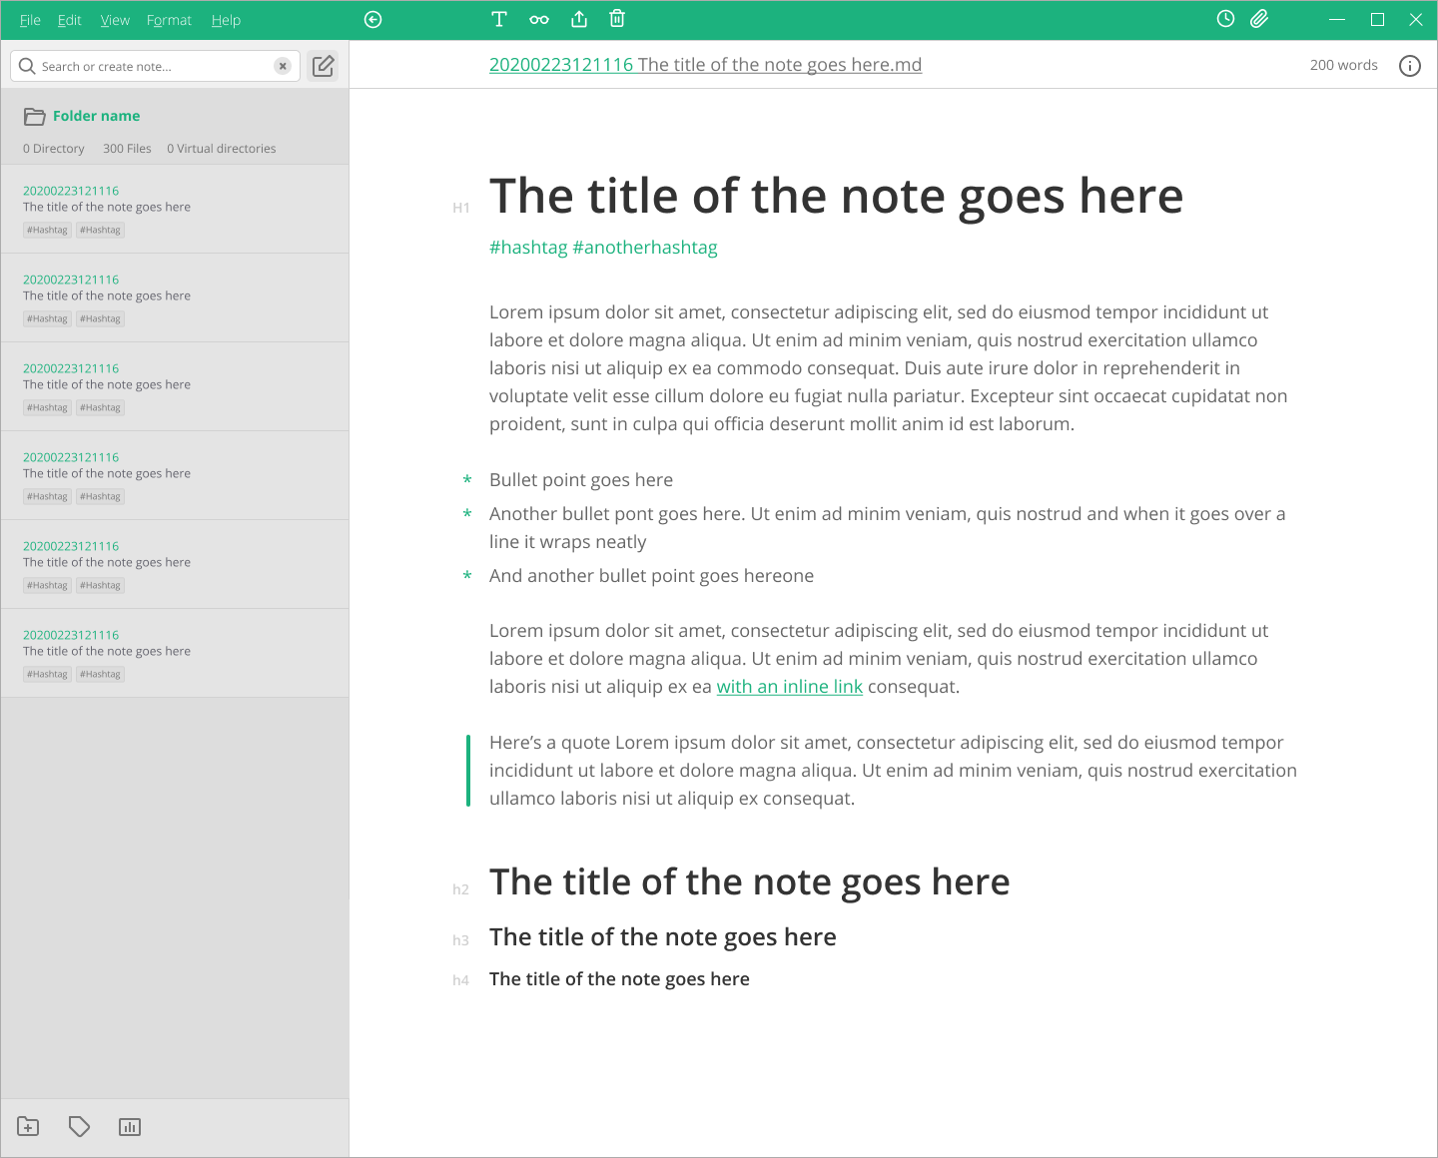Click 'Bullet point goes here' line
Viewport: 1438px width, 1158px height.
[581, 480]
